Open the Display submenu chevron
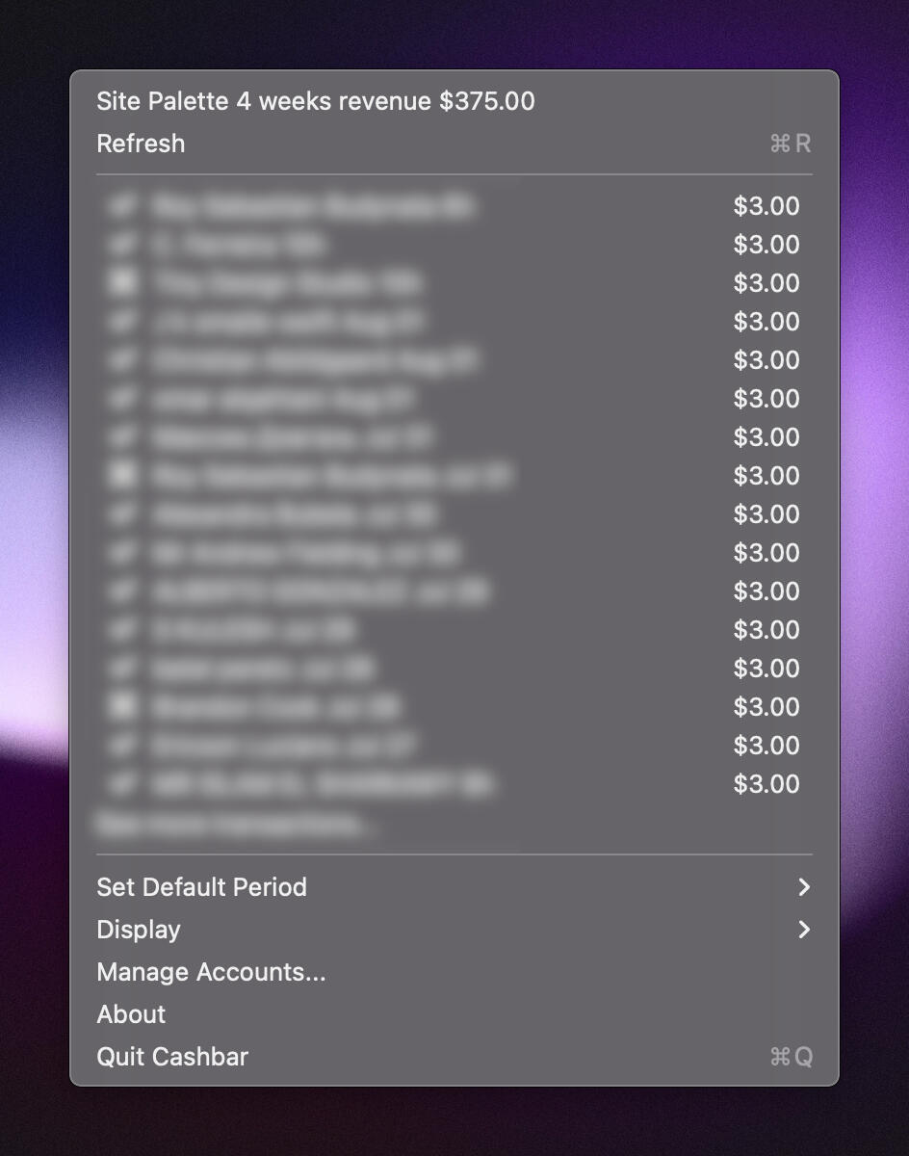The width and height of the screenshot is (909, 1156). pos(805,930)
